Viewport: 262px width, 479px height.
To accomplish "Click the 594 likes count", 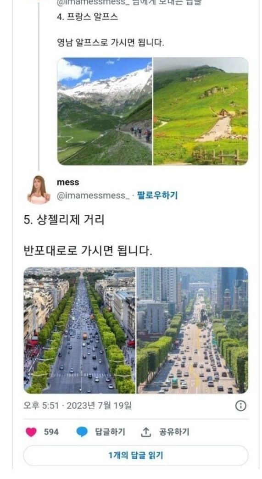I will point(51,432).
